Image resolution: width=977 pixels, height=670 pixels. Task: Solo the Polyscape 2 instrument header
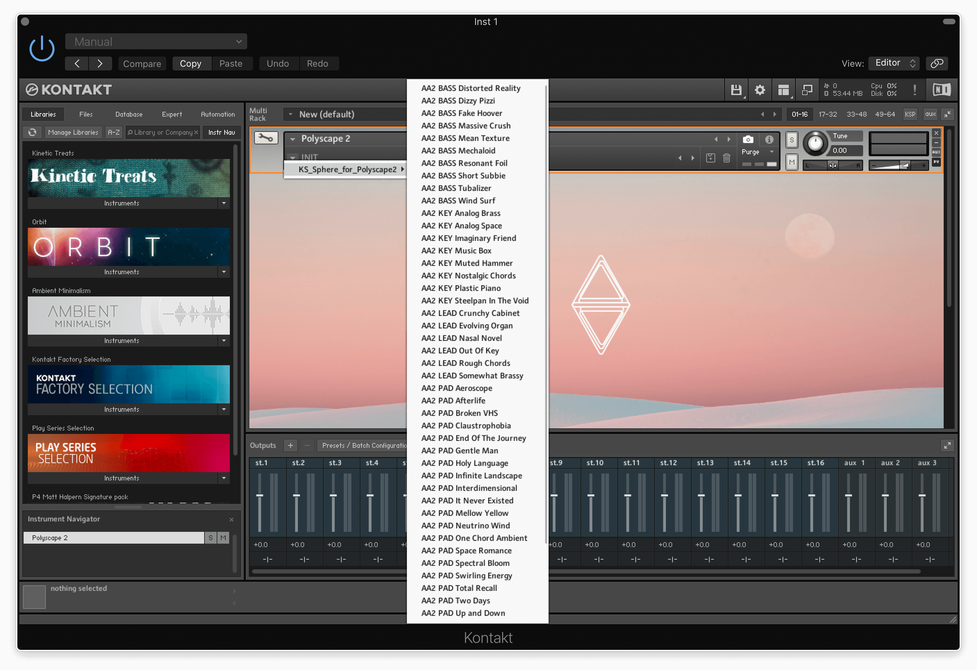point(792,140)
